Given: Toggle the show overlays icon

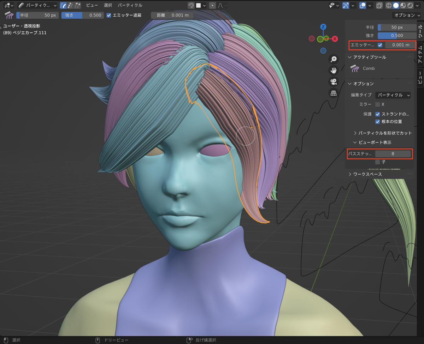Looking at the screenshot, I should pos(363,5).
